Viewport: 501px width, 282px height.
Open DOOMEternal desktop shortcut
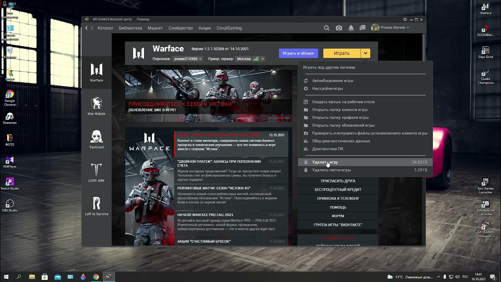pos(486,31)
